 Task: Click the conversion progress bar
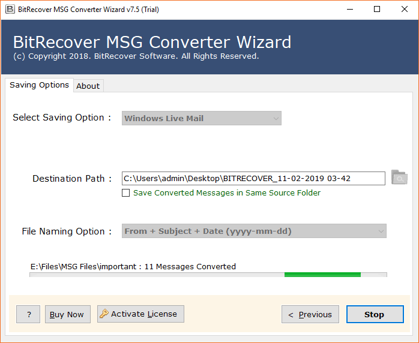tap(208, 275)
